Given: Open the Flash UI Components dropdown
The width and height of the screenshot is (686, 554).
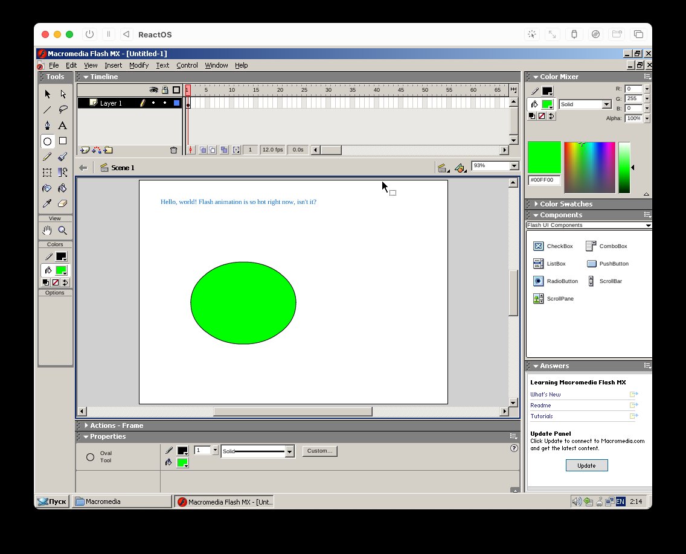Looking at the screenshot, I should click(x=649, y=225).
